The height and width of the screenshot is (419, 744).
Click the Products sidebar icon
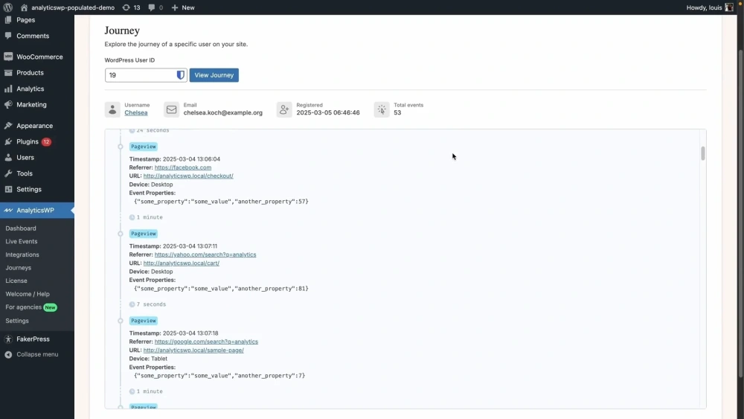click(x=8, y=73)
